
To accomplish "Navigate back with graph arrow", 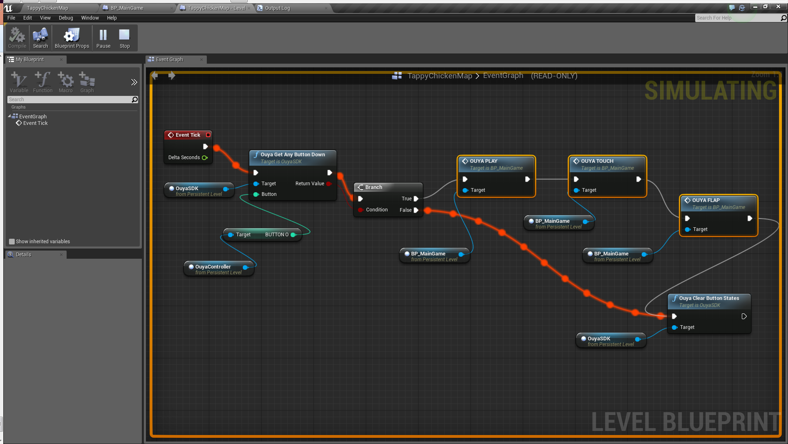I will 154,75.
